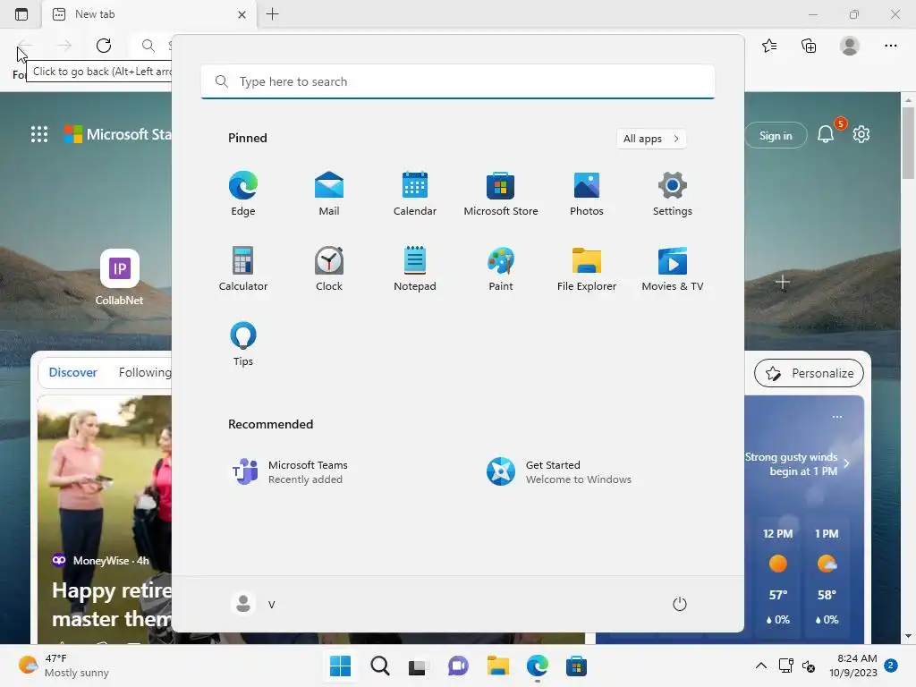
Task: Open Settings from pinned apps
Action: pos(673,194)
